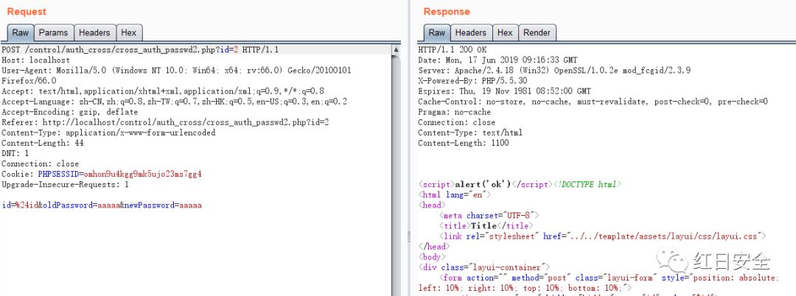The width and height of the screenshot is (796, 296).
Task: Click the POST request line
Action: tap(140, 49)
